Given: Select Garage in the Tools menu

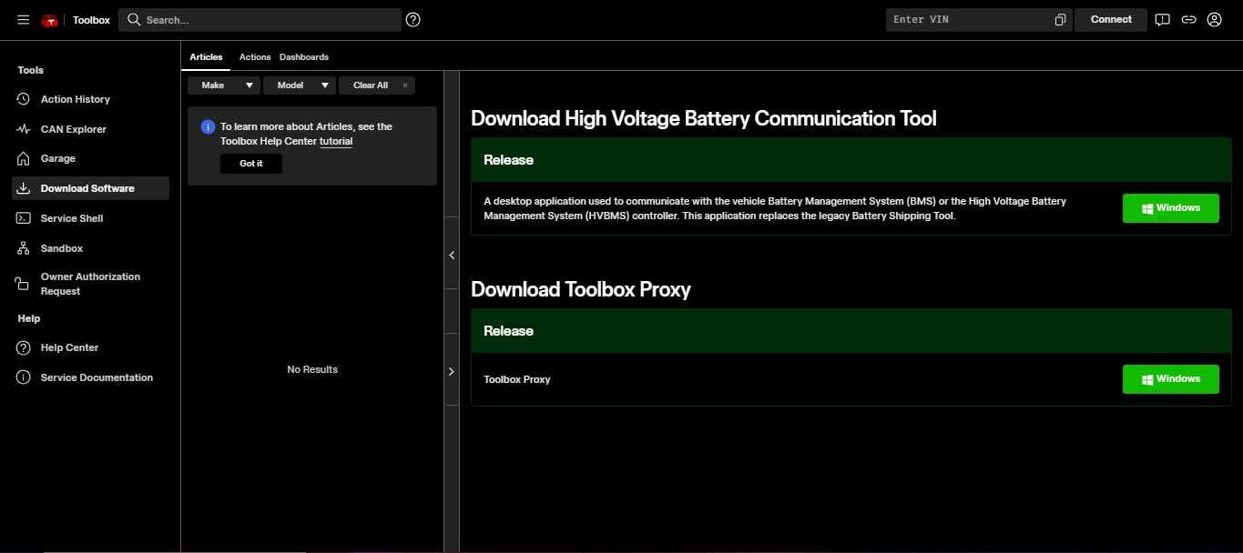Looking at the screenshot, I should pyautogui.click(x=90, y=158).
